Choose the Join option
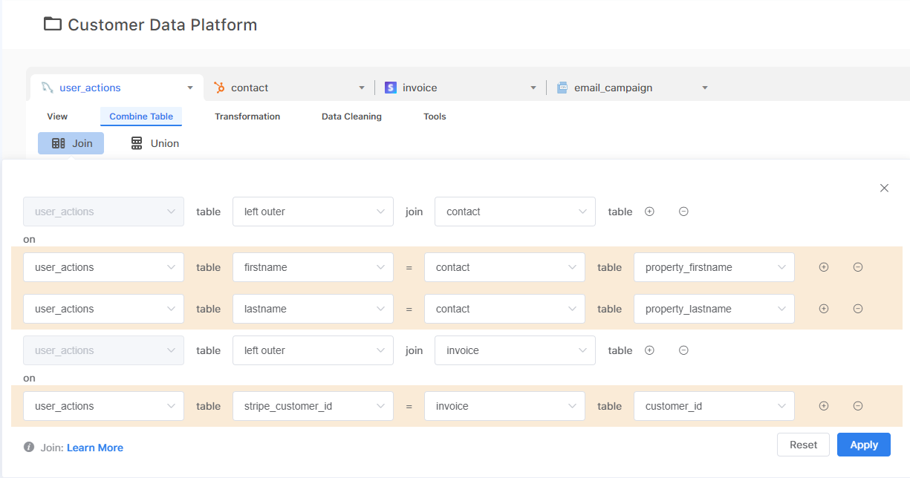The height and width of the screenshot is (478, 910). point(71,143)
